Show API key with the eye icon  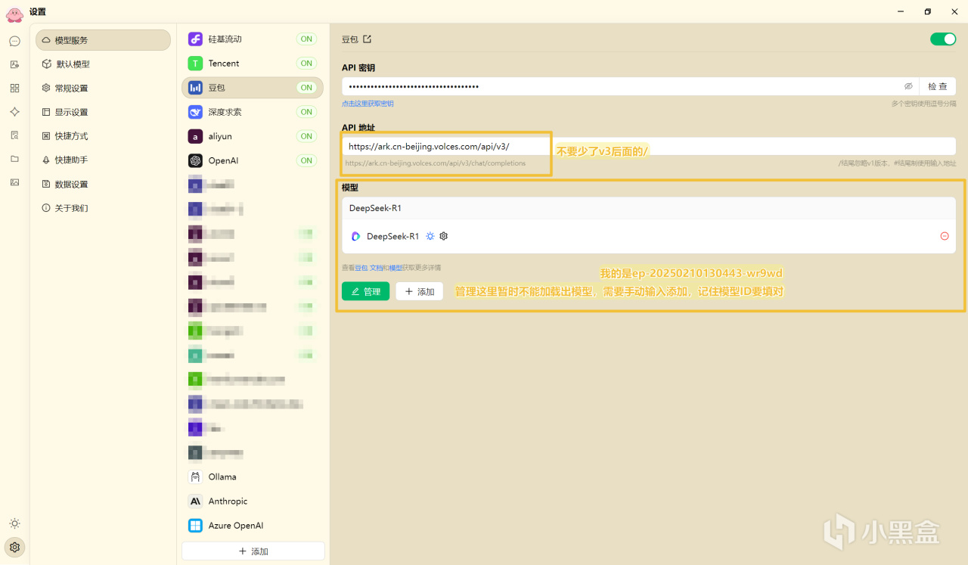tap(908, 86)
